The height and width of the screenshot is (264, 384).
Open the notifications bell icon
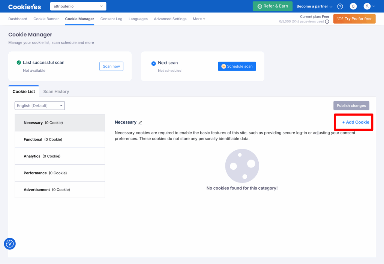point(353,6)
